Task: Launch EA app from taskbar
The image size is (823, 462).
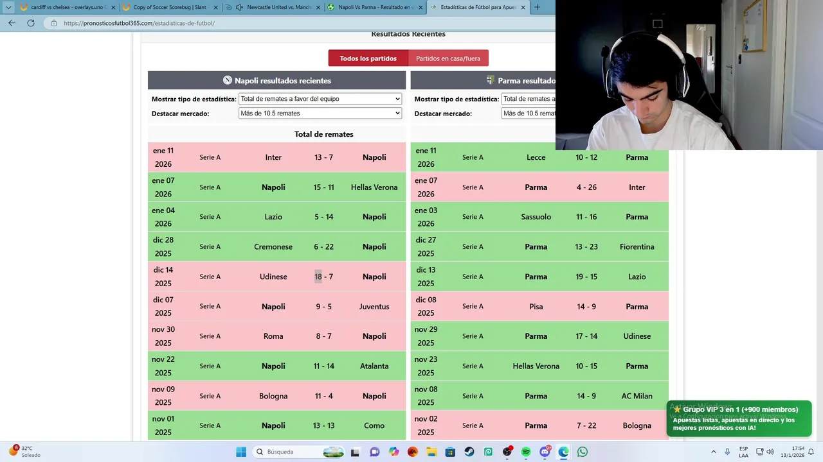Action: coord(412,452)
